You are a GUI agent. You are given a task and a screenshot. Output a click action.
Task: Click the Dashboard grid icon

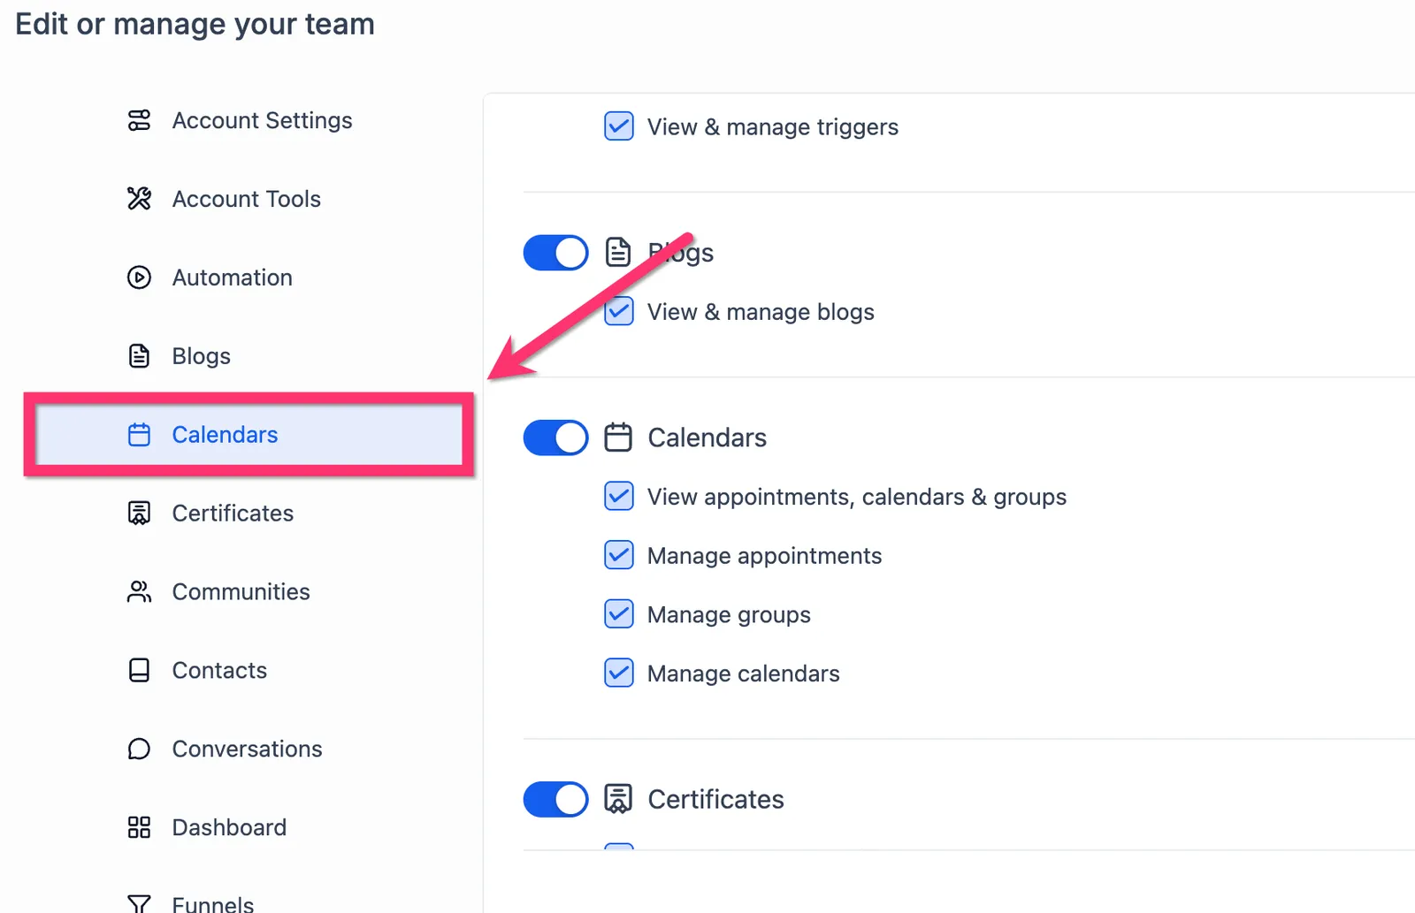click(139, 828)
